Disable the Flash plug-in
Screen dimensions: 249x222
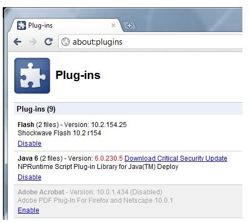(29, 144)
